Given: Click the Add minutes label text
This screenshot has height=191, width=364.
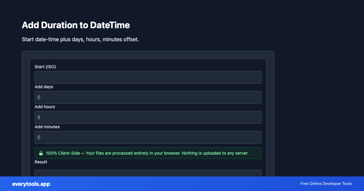Looking at the screenshot, I should [47, 127].
